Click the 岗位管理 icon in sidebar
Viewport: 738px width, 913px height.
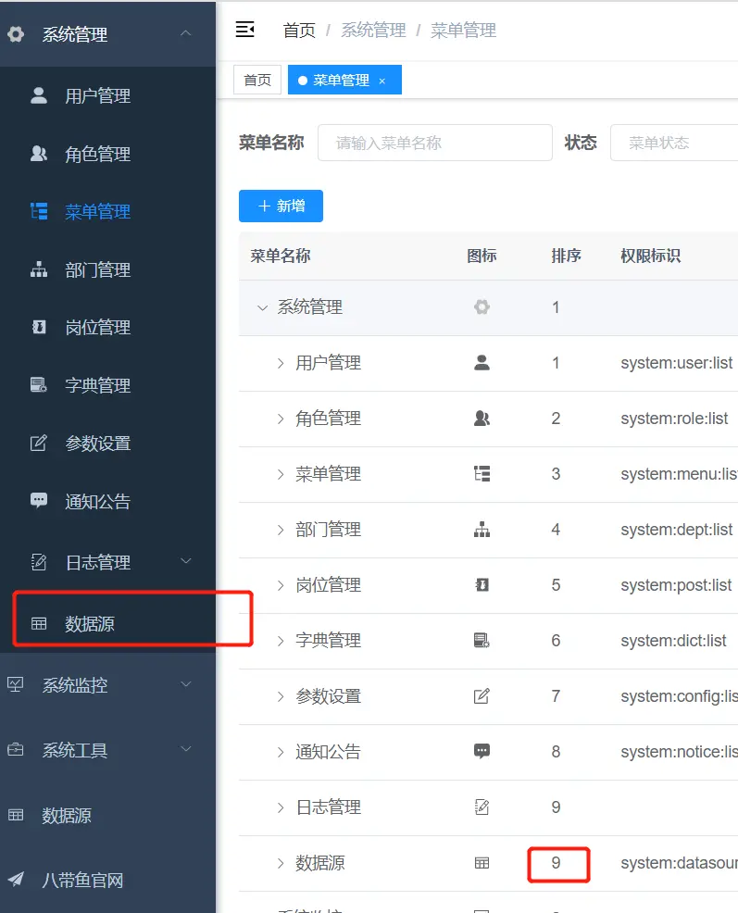click(x=39, y=327)
